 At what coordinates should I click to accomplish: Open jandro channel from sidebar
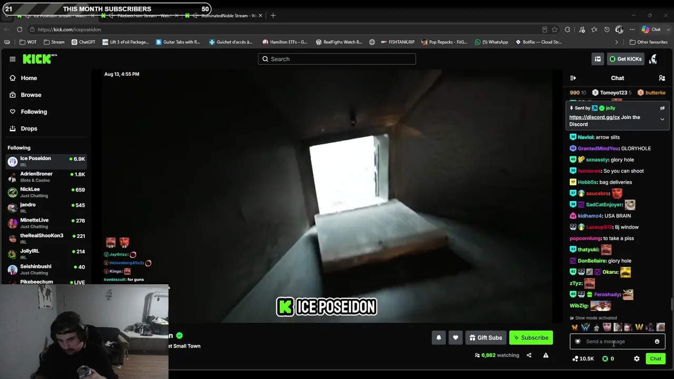coord(46,207)
